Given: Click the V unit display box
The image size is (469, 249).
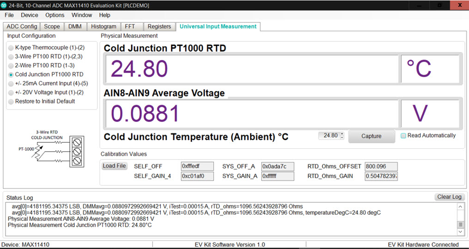Looking at the screenshot, I should [x=430, y=114].
